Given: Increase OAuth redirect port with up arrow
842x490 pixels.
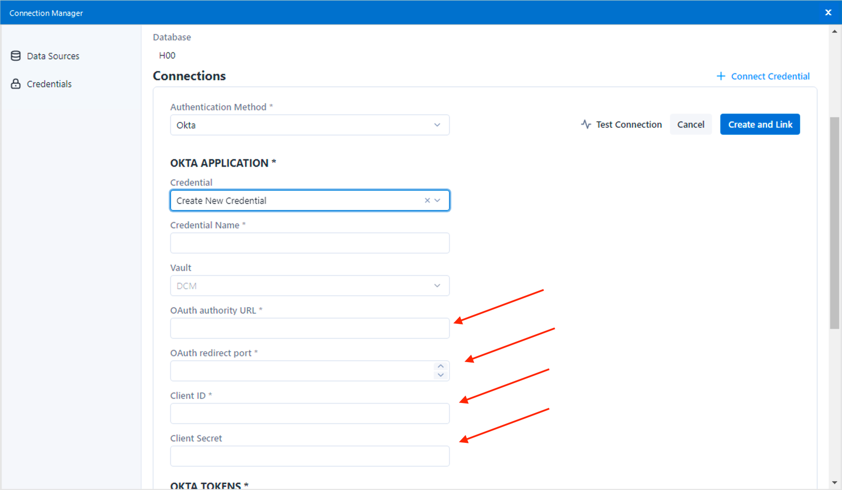Looking at the screenshot, I should pos(440,366).
